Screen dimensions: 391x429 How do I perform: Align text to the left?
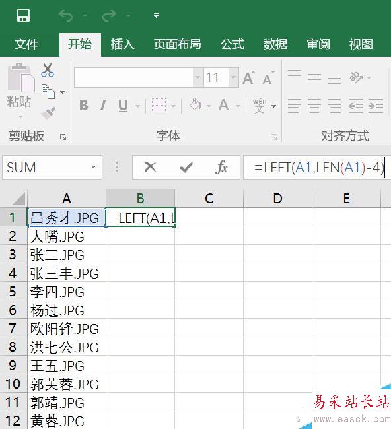coord(295,106)
